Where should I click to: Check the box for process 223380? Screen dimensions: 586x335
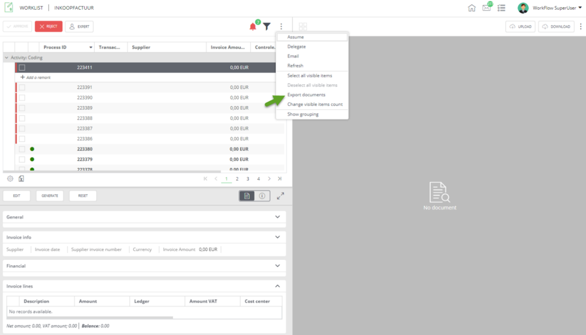(22, 149)
